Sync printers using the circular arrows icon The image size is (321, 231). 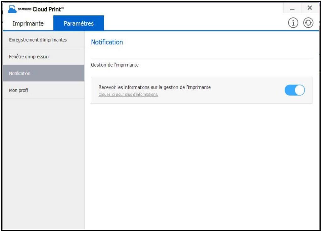[x=308, y=23]
